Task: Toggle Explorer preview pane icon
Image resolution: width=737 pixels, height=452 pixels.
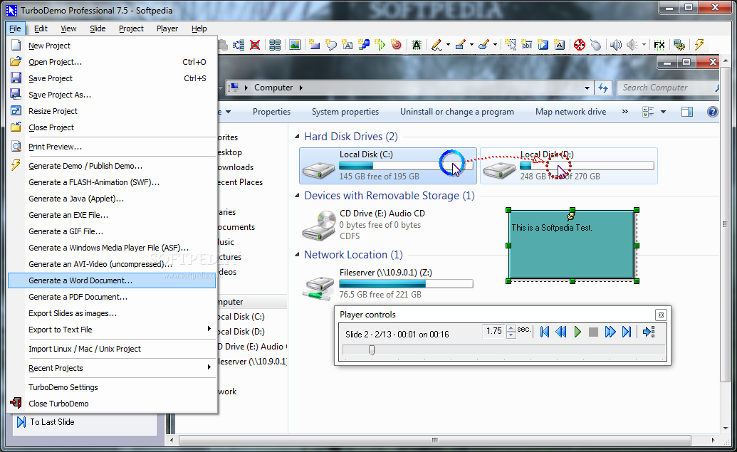Action: (x=687, y=112)
